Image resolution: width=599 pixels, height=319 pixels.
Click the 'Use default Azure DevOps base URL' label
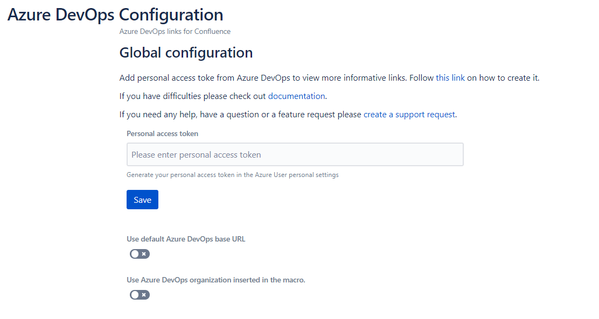point(185,238)
